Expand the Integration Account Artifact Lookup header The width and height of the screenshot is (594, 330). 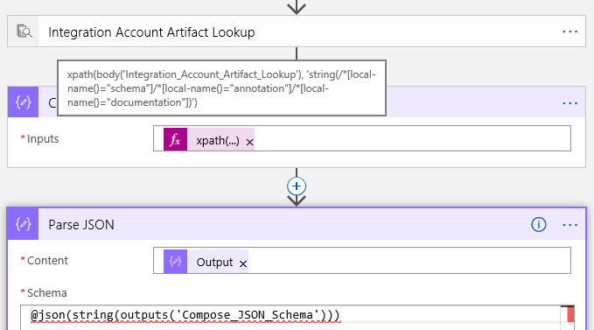pos(297,32)
